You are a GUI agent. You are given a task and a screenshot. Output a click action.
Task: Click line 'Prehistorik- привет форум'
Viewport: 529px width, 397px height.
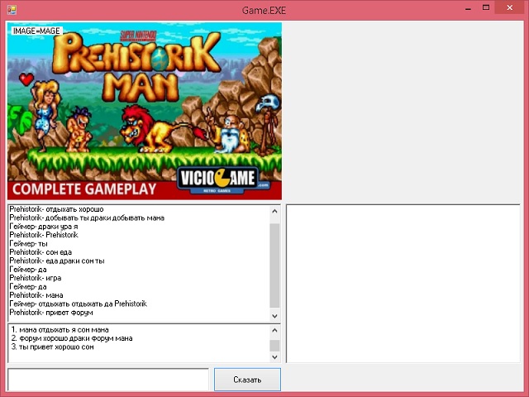point(51,313)
